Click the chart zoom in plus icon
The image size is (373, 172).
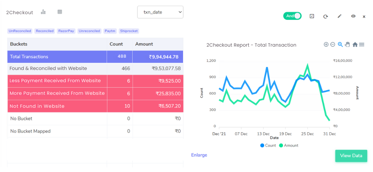(326, 44)
